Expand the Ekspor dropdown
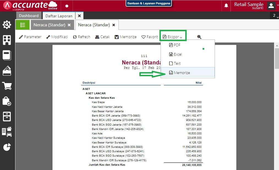The image size is (279, 170). click(x=173, y=36)
